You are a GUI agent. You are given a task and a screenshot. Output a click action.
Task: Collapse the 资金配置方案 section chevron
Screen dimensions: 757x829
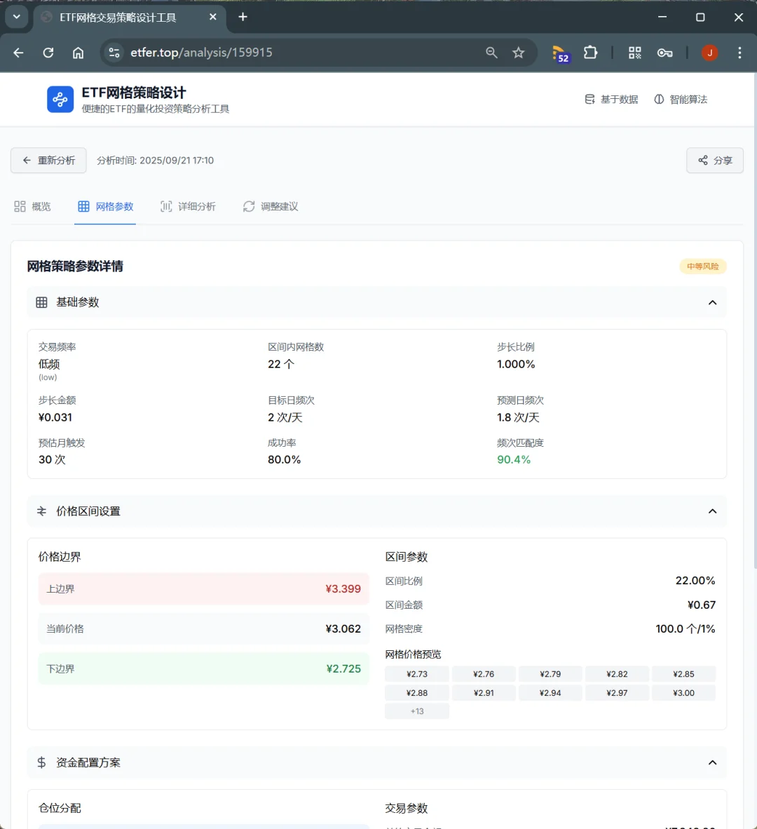click(x=712, y=762)
